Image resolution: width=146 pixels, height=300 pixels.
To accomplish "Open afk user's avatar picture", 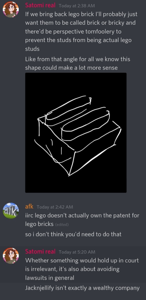I will point(11,211).
